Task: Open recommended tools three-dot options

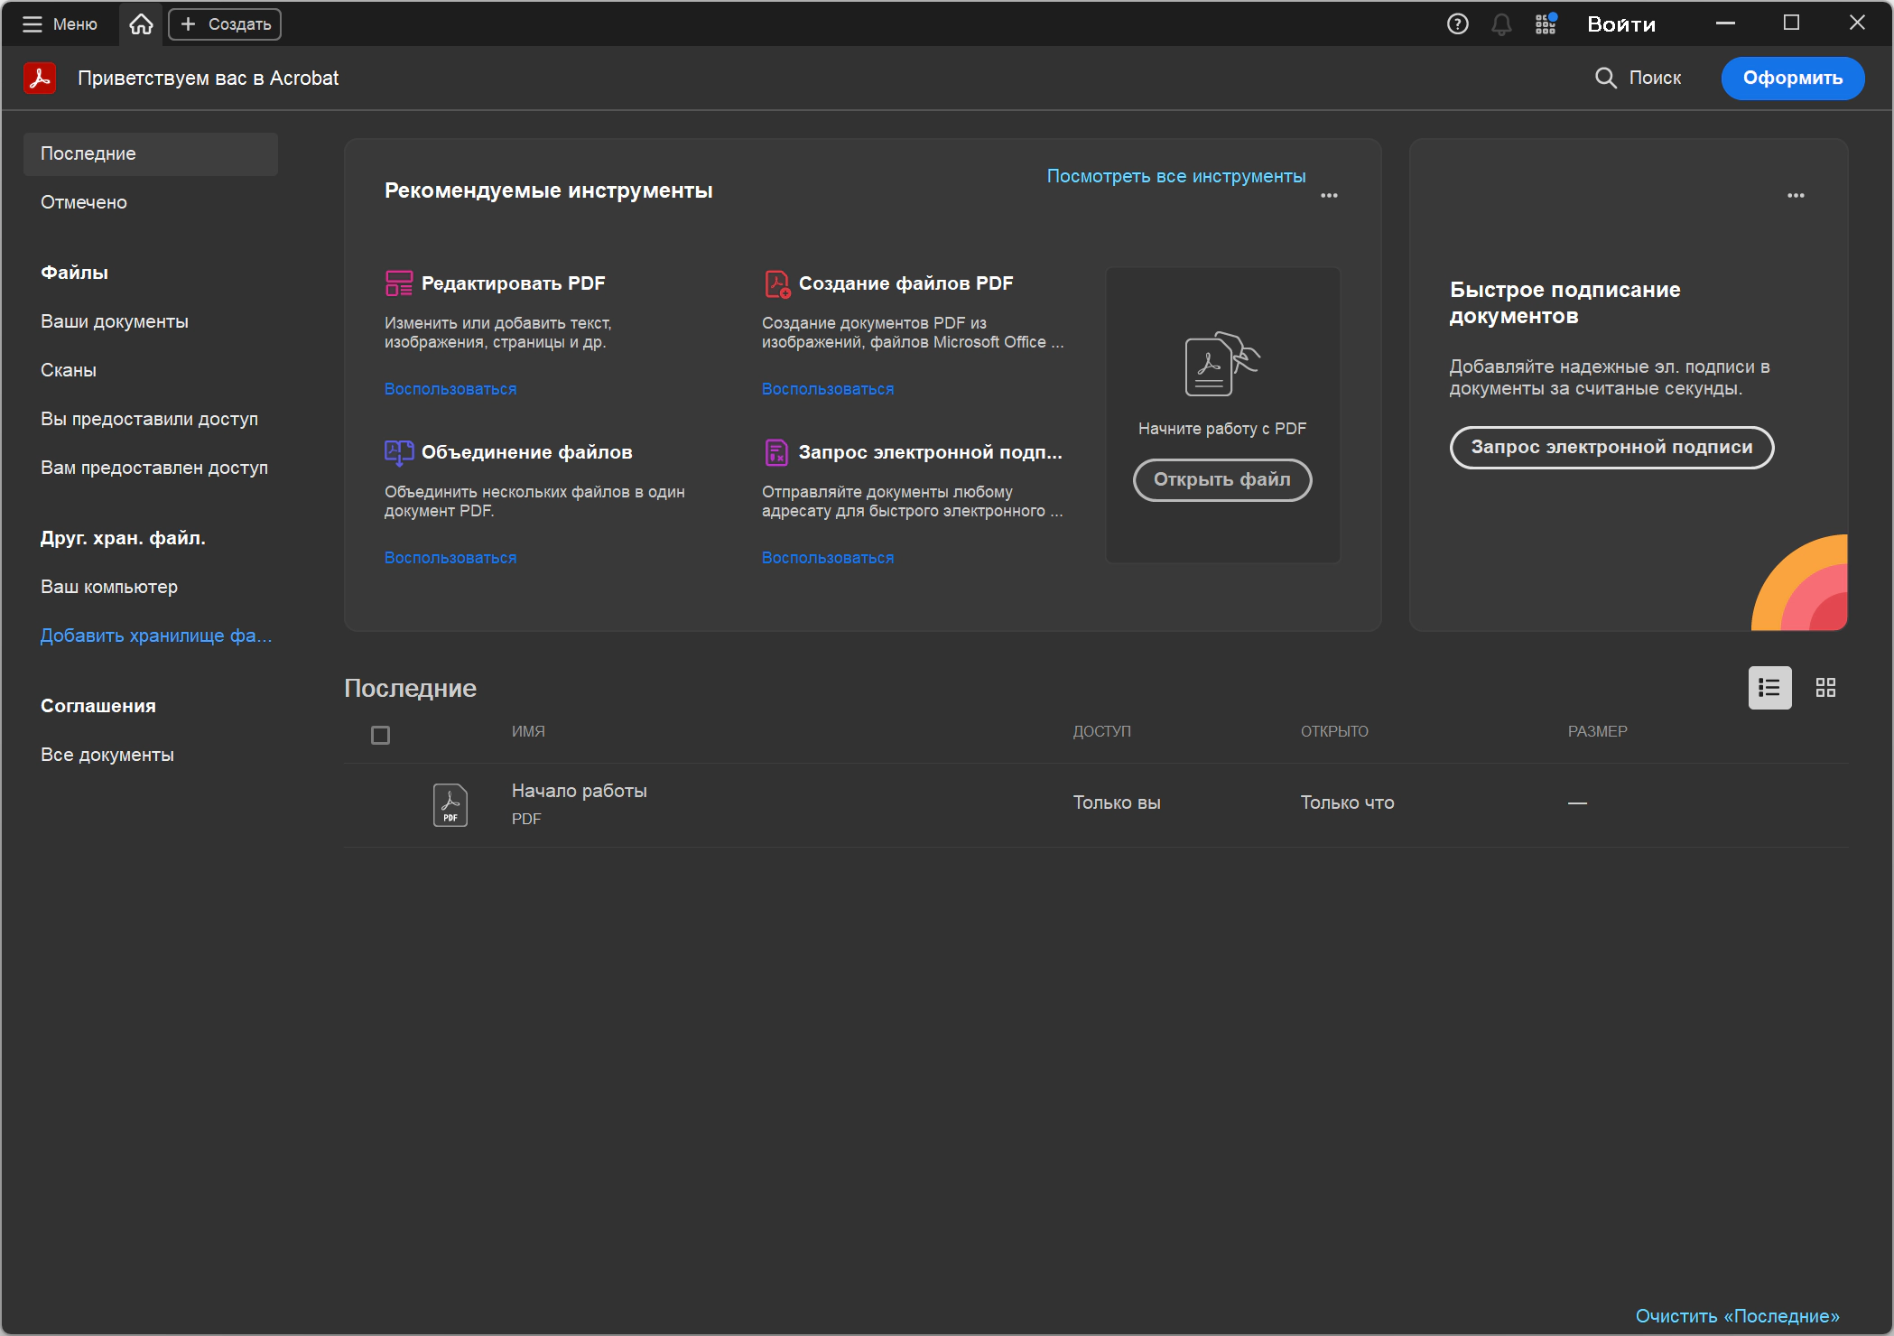Action: [x=1329, y=196]
